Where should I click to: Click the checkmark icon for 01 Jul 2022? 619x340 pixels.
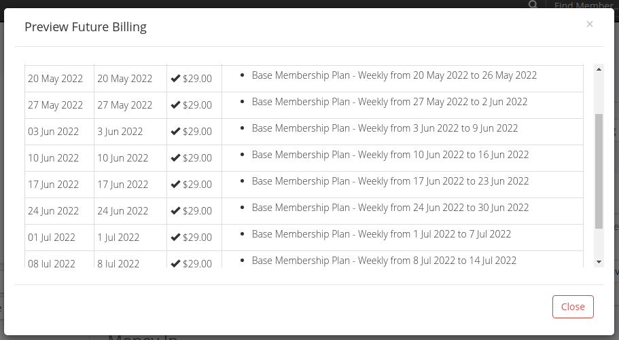(176, 237)
